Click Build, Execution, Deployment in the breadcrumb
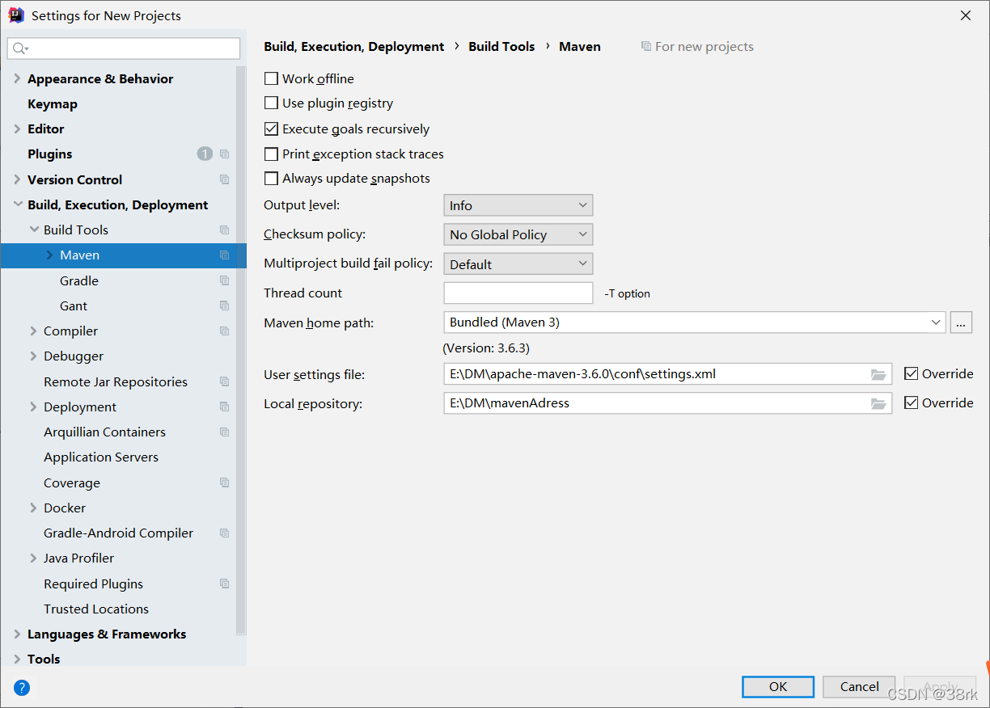 click(354, 47)
